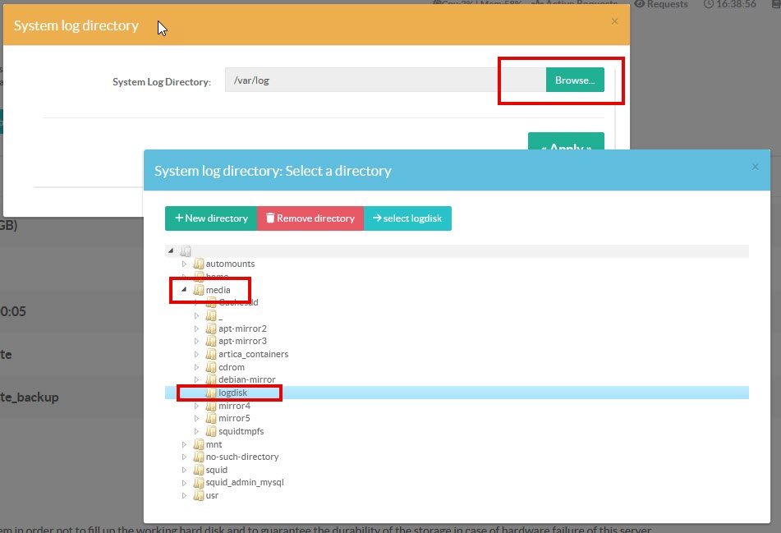Viewport: 781px width, 533px height.
Task: Click the squidtmpfs folder icon
Action: click(x=211, y=431)
